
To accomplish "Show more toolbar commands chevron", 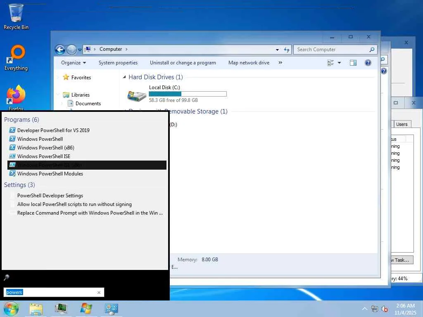I will 280,63.
